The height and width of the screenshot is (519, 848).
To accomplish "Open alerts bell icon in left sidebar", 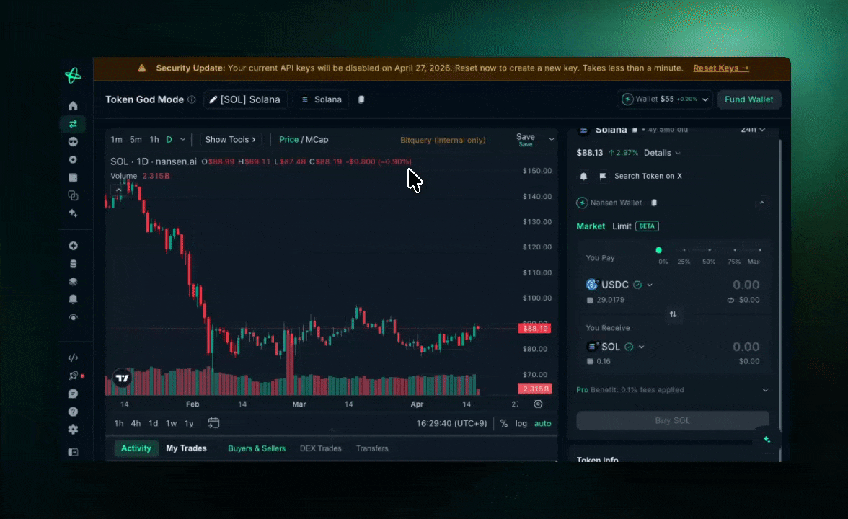I will [73, 299].
